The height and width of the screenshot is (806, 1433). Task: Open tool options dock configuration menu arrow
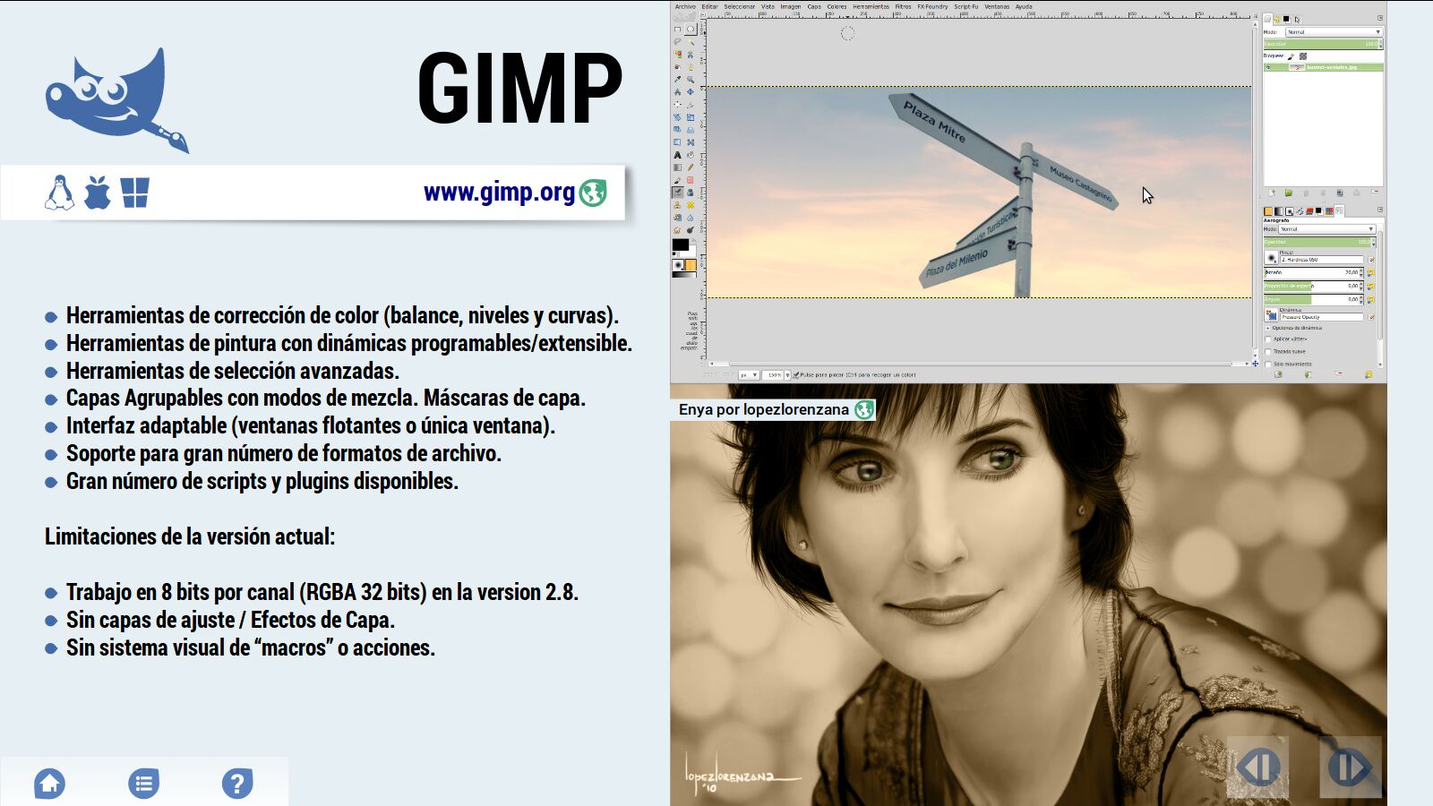(x=1380, y=210)
